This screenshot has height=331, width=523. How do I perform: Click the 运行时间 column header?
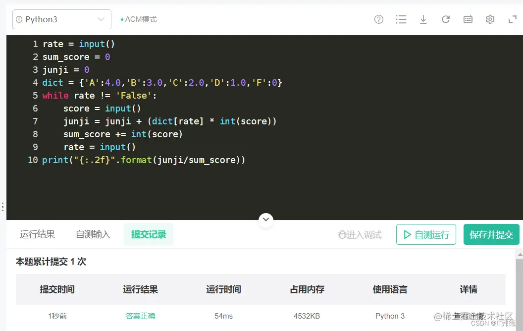(x=223, y=289)
